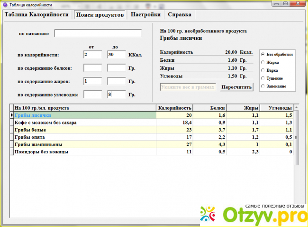
Task: Click the app icon in the title bar
Action: [x=5, y=4]
